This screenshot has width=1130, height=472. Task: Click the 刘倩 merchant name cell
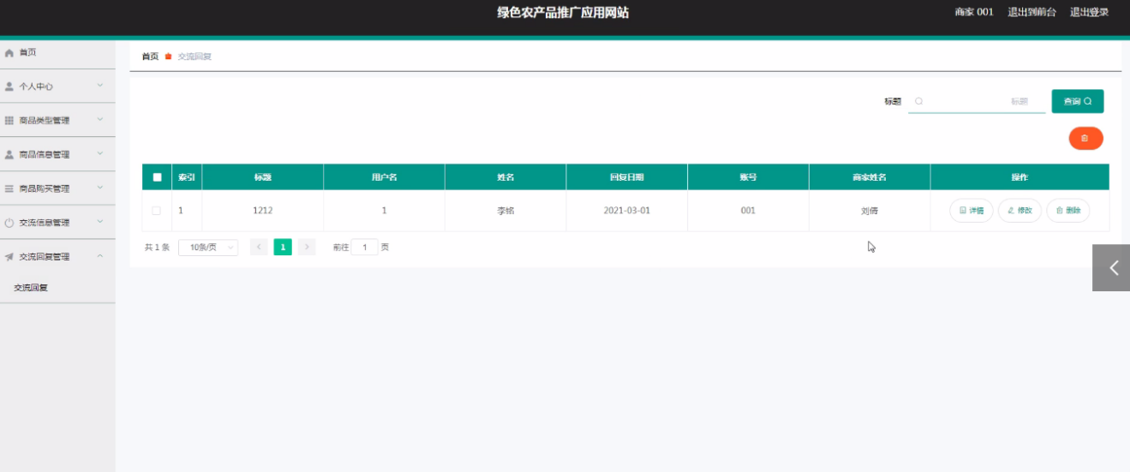click(x=869, y=210)
